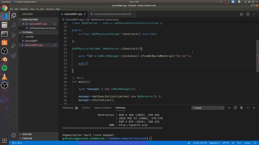
Task: Click the editor vertical scrollbar
Action: (x=257, y=56)
